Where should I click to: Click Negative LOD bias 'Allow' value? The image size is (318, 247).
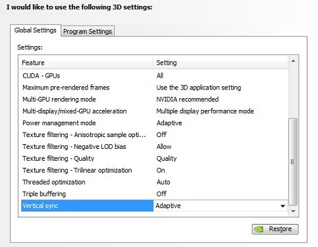(164, 147)
